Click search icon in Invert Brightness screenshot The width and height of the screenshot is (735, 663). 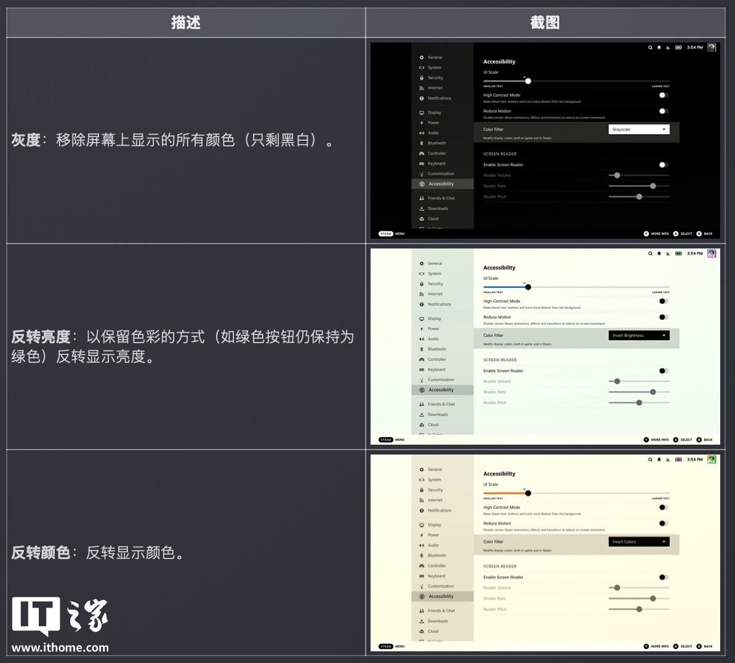click(x=650, y=253)
